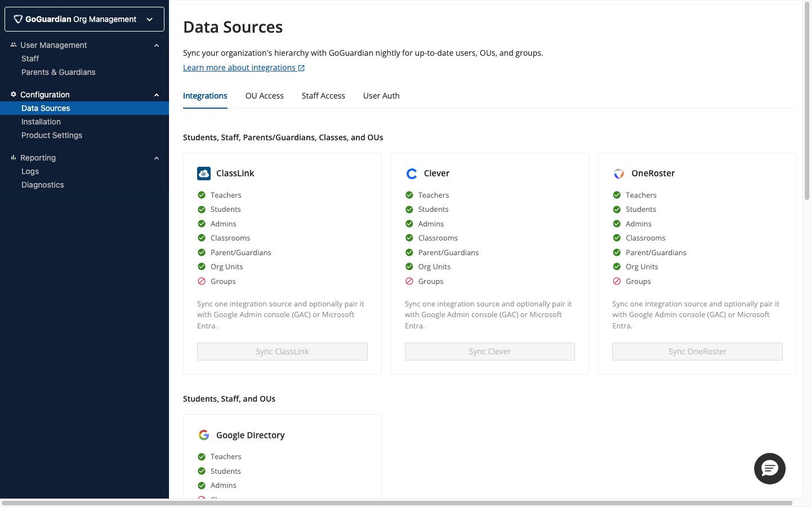Click the ClassLink card title

[x=235, y=174]
